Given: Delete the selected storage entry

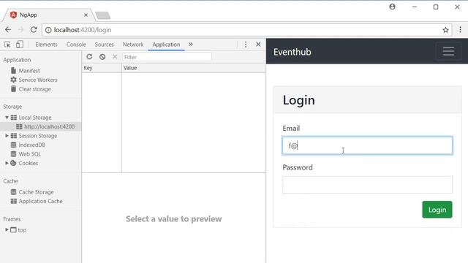Looking at the screenshot, I should tap(115, 56).
